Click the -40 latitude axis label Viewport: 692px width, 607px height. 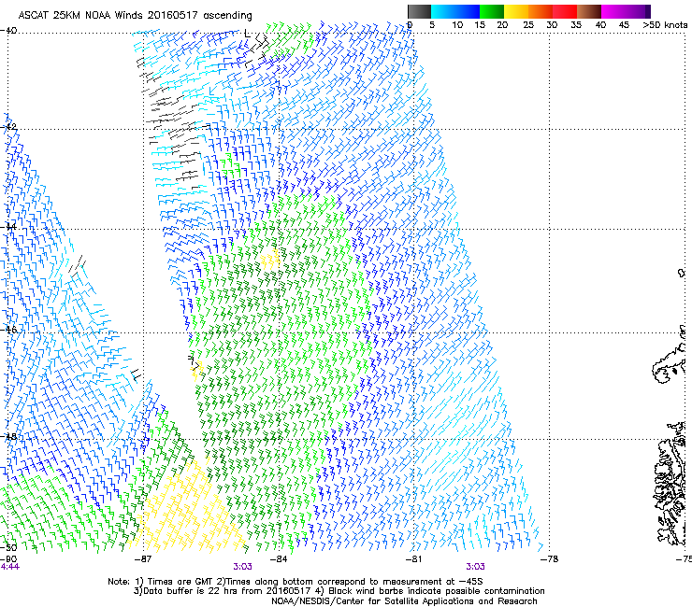point(8,31)
